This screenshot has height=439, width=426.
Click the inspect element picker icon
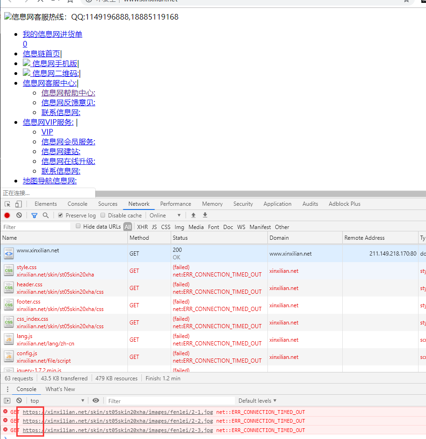pyautogui.click(x=7, y=204)
